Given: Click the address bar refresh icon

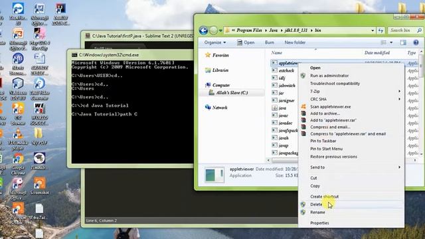Looking at the screenshot, I should coord(381,31).
